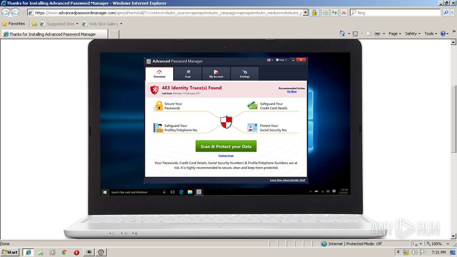Open the recent pages dropdown beside Forward
457x257 pixels.
coord(23,13)
